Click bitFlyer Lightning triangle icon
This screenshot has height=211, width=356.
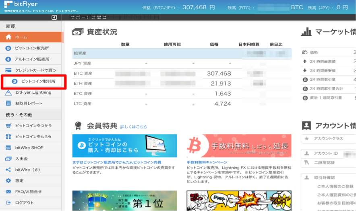pyautogui.click(x=8, y=92)
